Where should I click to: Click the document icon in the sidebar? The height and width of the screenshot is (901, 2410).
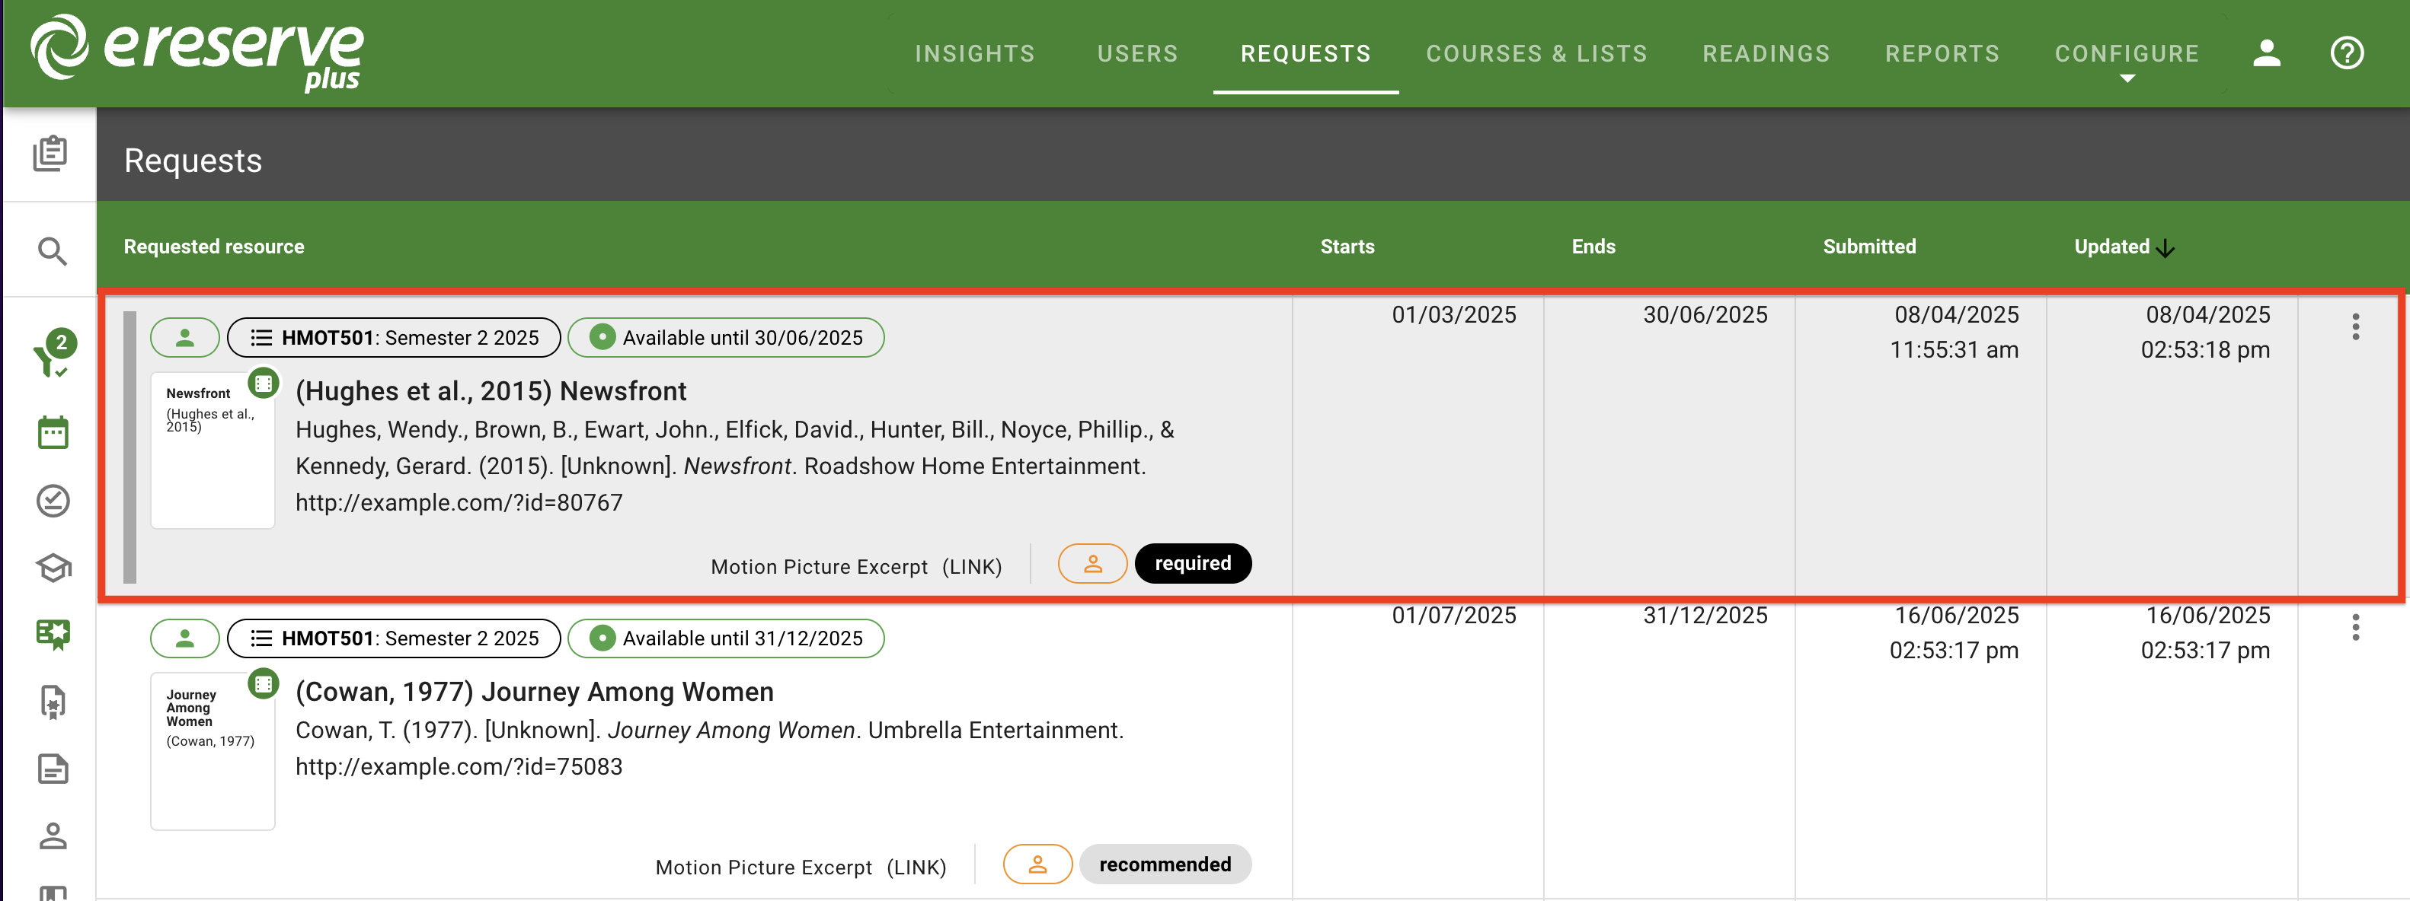coord(52,769)
